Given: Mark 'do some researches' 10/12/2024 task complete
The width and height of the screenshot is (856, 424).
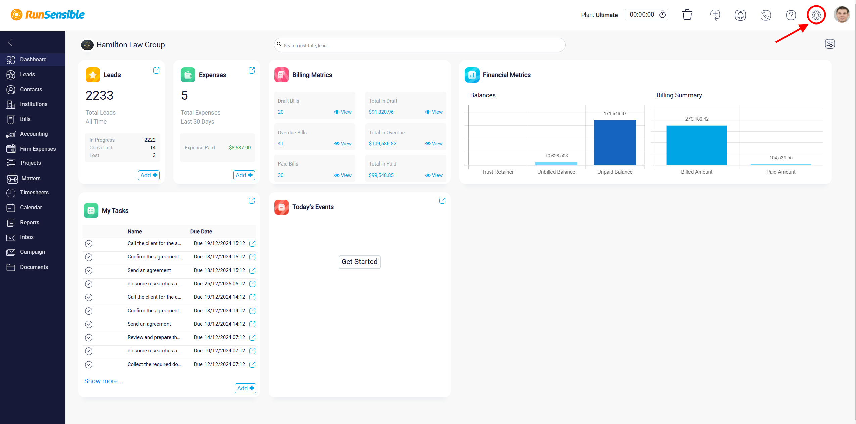Looking at the screenshot, I should tap(89, 351).
